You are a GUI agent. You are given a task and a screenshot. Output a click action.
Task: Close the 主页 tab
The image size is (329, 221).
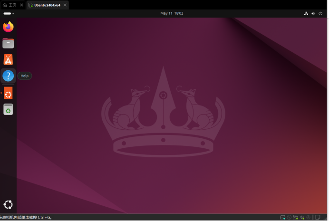tap(21, 5)
